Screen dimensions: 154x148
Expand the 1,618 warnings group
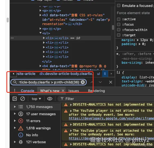click(15, 128)
